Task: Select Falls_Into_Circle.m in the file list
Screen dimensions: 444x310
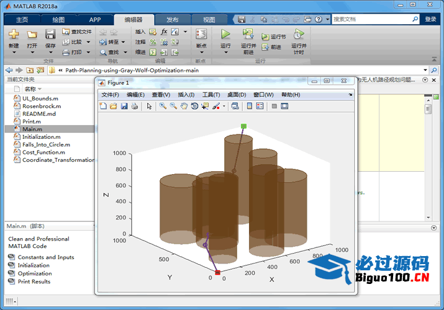Action: [46, 144]
